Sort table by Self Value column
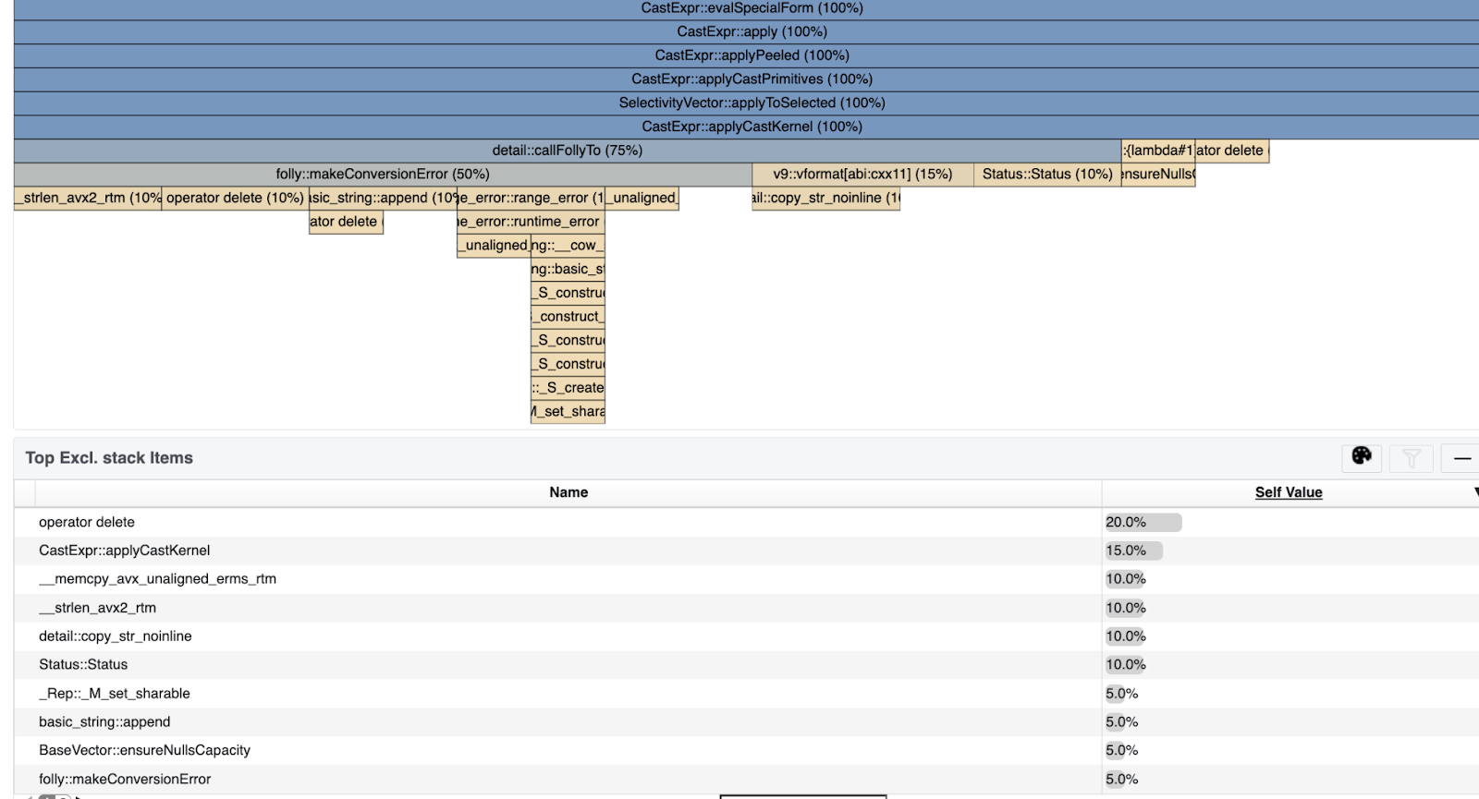 click(x=1288, y=492)
